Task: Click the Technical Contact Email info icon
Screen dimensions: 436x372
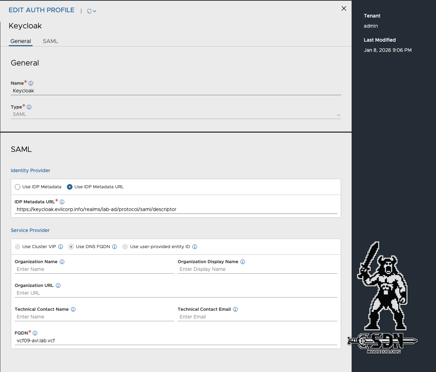Action: (235, 309)
